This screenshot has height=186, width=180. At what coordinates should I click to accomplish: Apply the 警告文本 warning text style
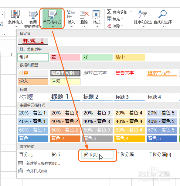[125, 73]
